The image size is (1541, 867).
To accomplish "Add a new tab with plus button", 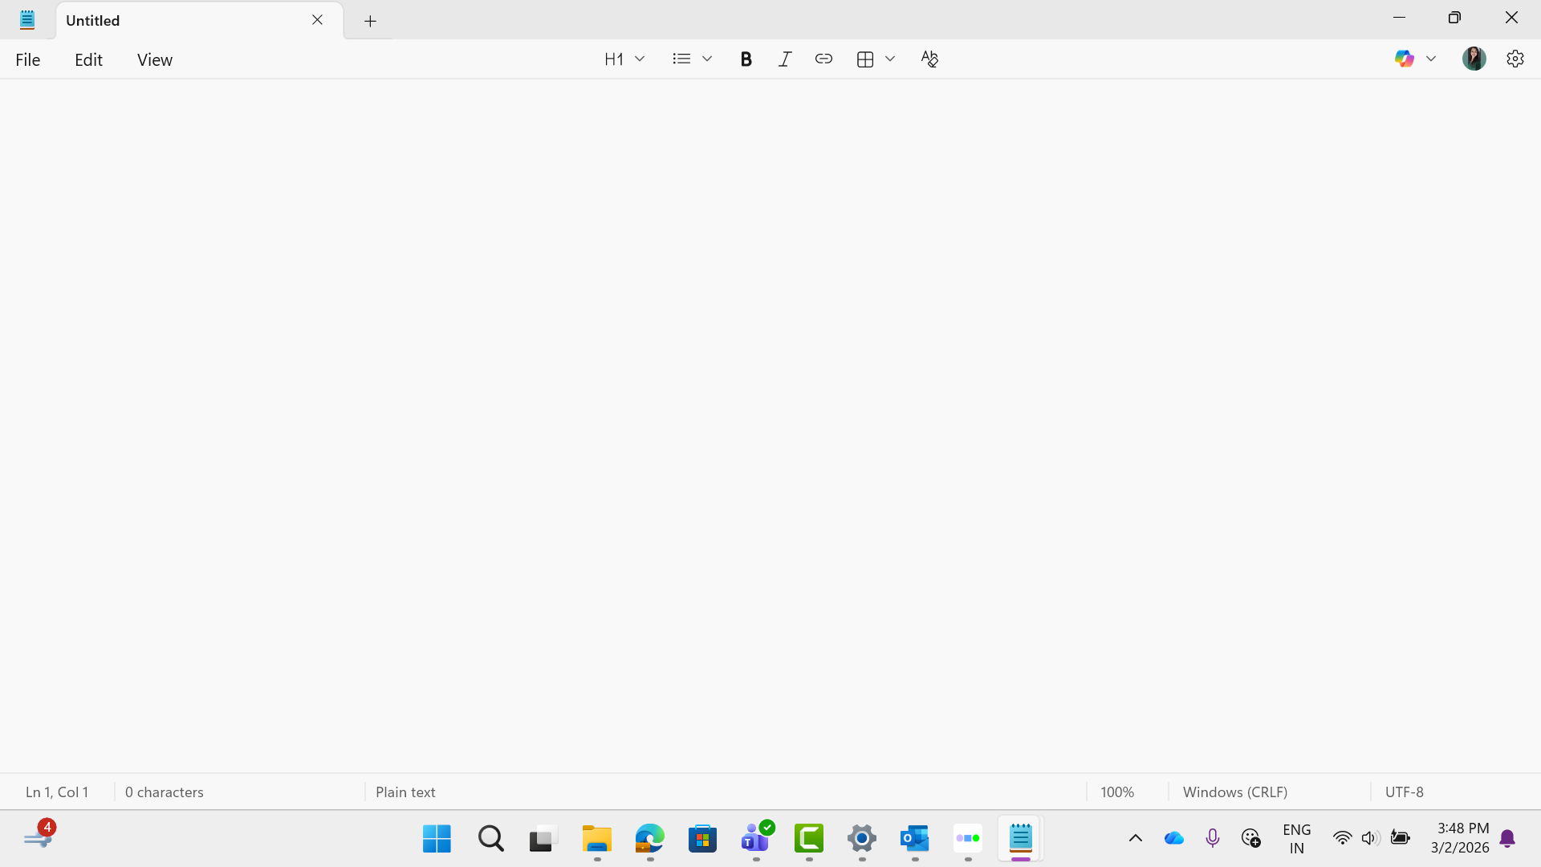I will tap(370, 21).
